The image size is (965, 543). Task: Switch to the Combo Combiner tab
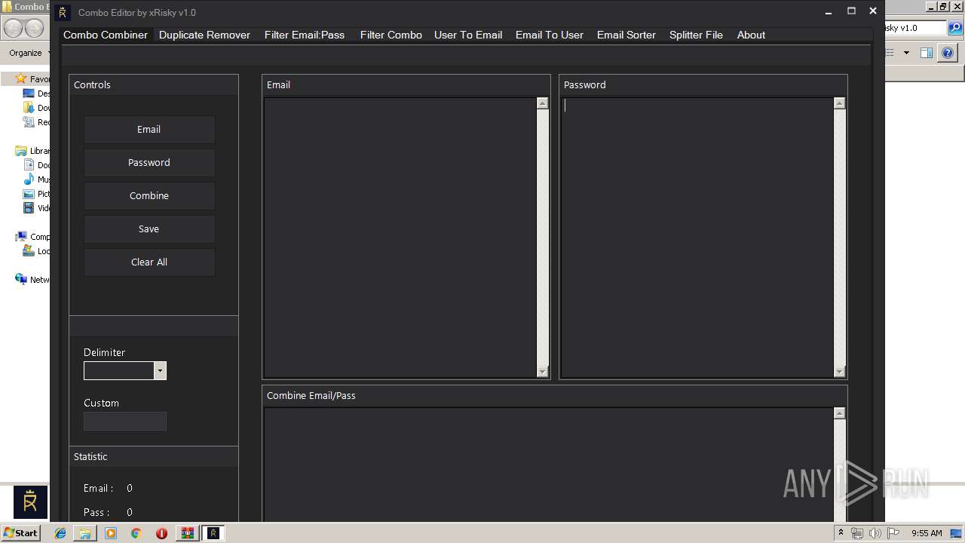pos(106,35)
